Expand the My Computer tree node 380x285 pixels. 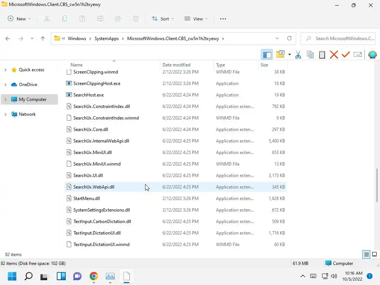tap(5, 99)
